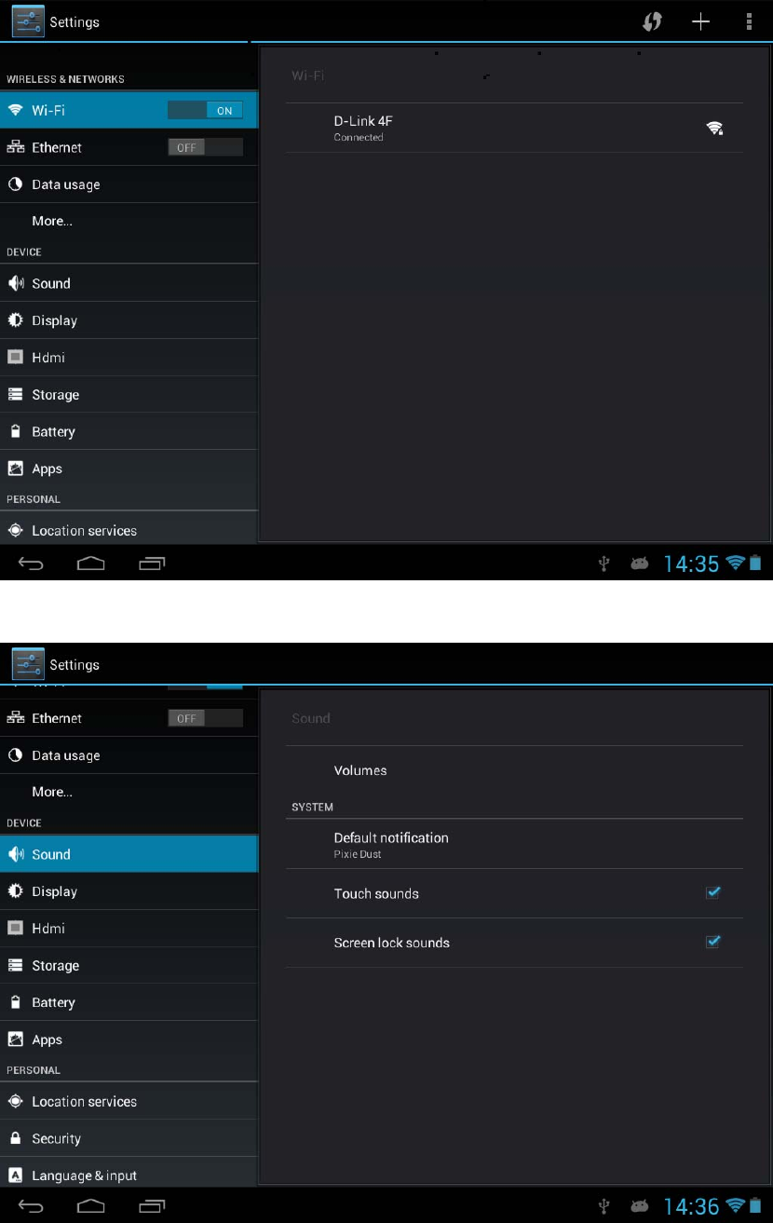Viewport: 773px width, 1223px height.
Task: Open Default notification Pixie Dust setting
Action: pos(514,844)
